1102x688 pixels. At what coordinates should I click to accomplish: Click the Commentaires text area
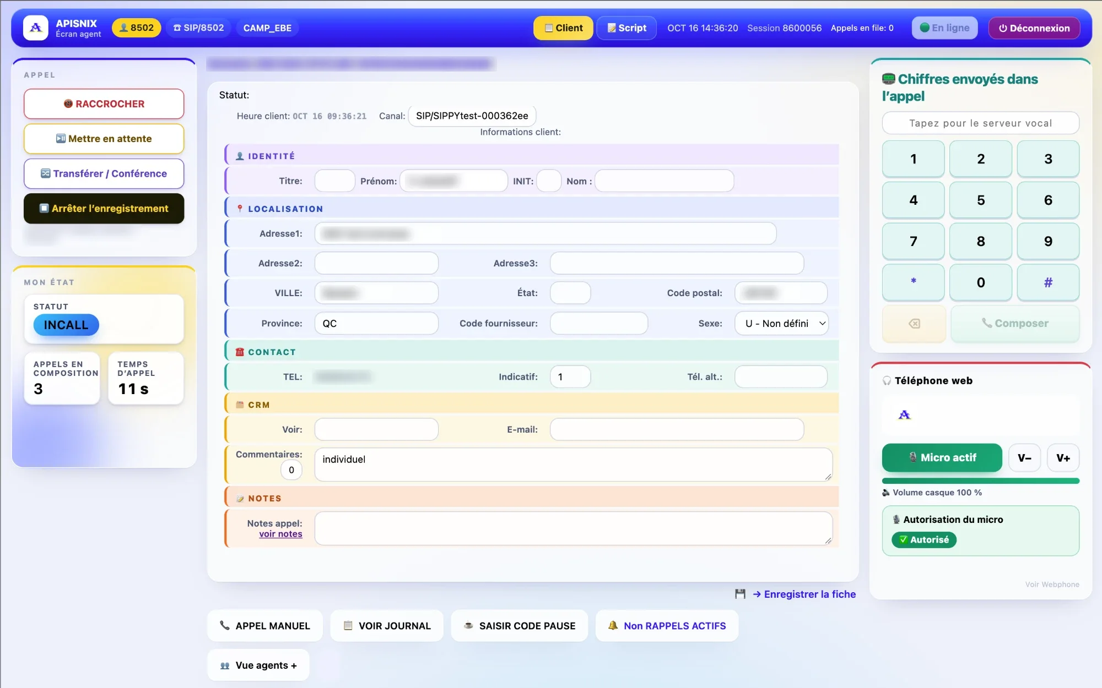(x=573, y=464)
